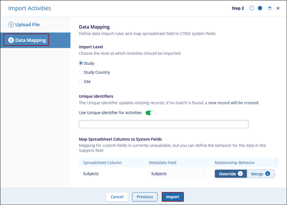287x205 pixels.
Task: Click the filled second step indicator circle
Action: [260, 8]
